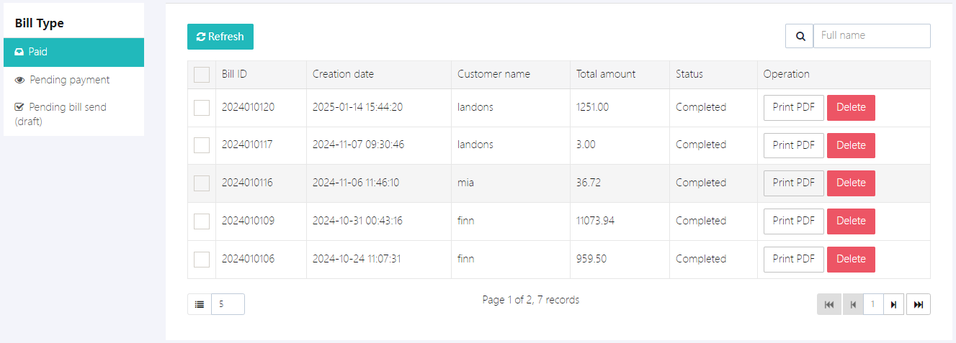Select checkbox for bill 2024010106
The image size is (956, 343).
click(202, 260)
